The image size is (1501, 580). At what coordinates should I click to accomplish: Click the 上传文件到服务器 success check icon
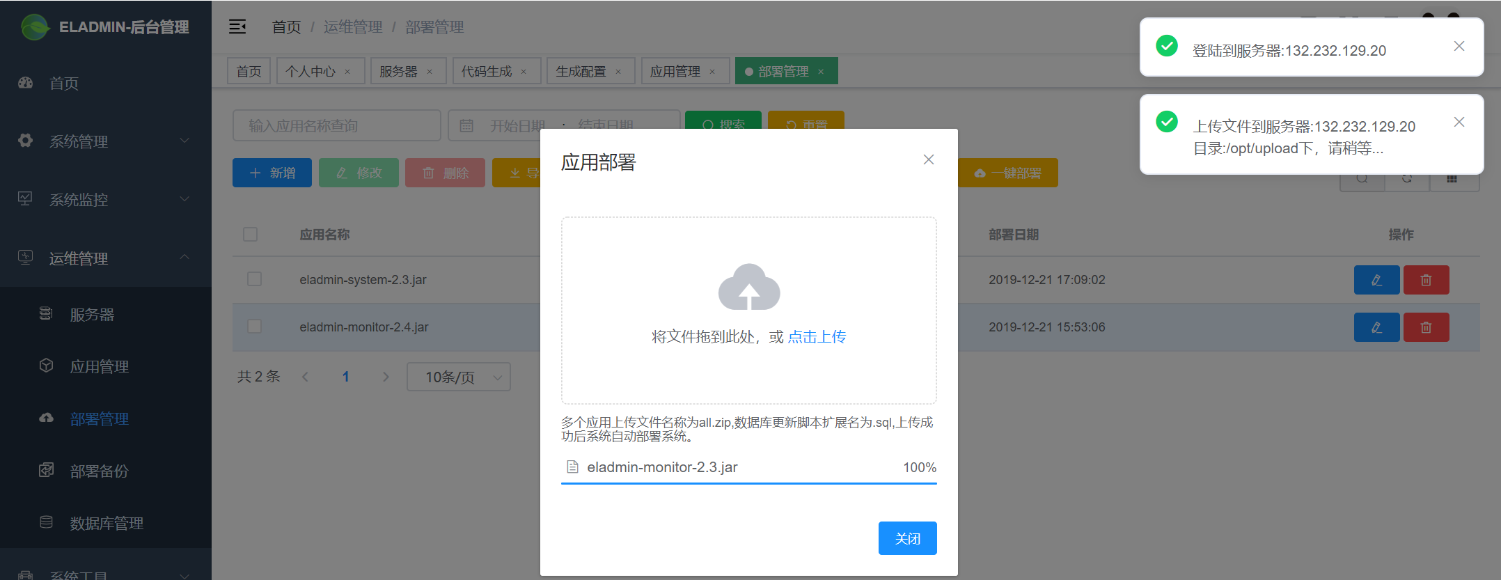(1167, 122)
